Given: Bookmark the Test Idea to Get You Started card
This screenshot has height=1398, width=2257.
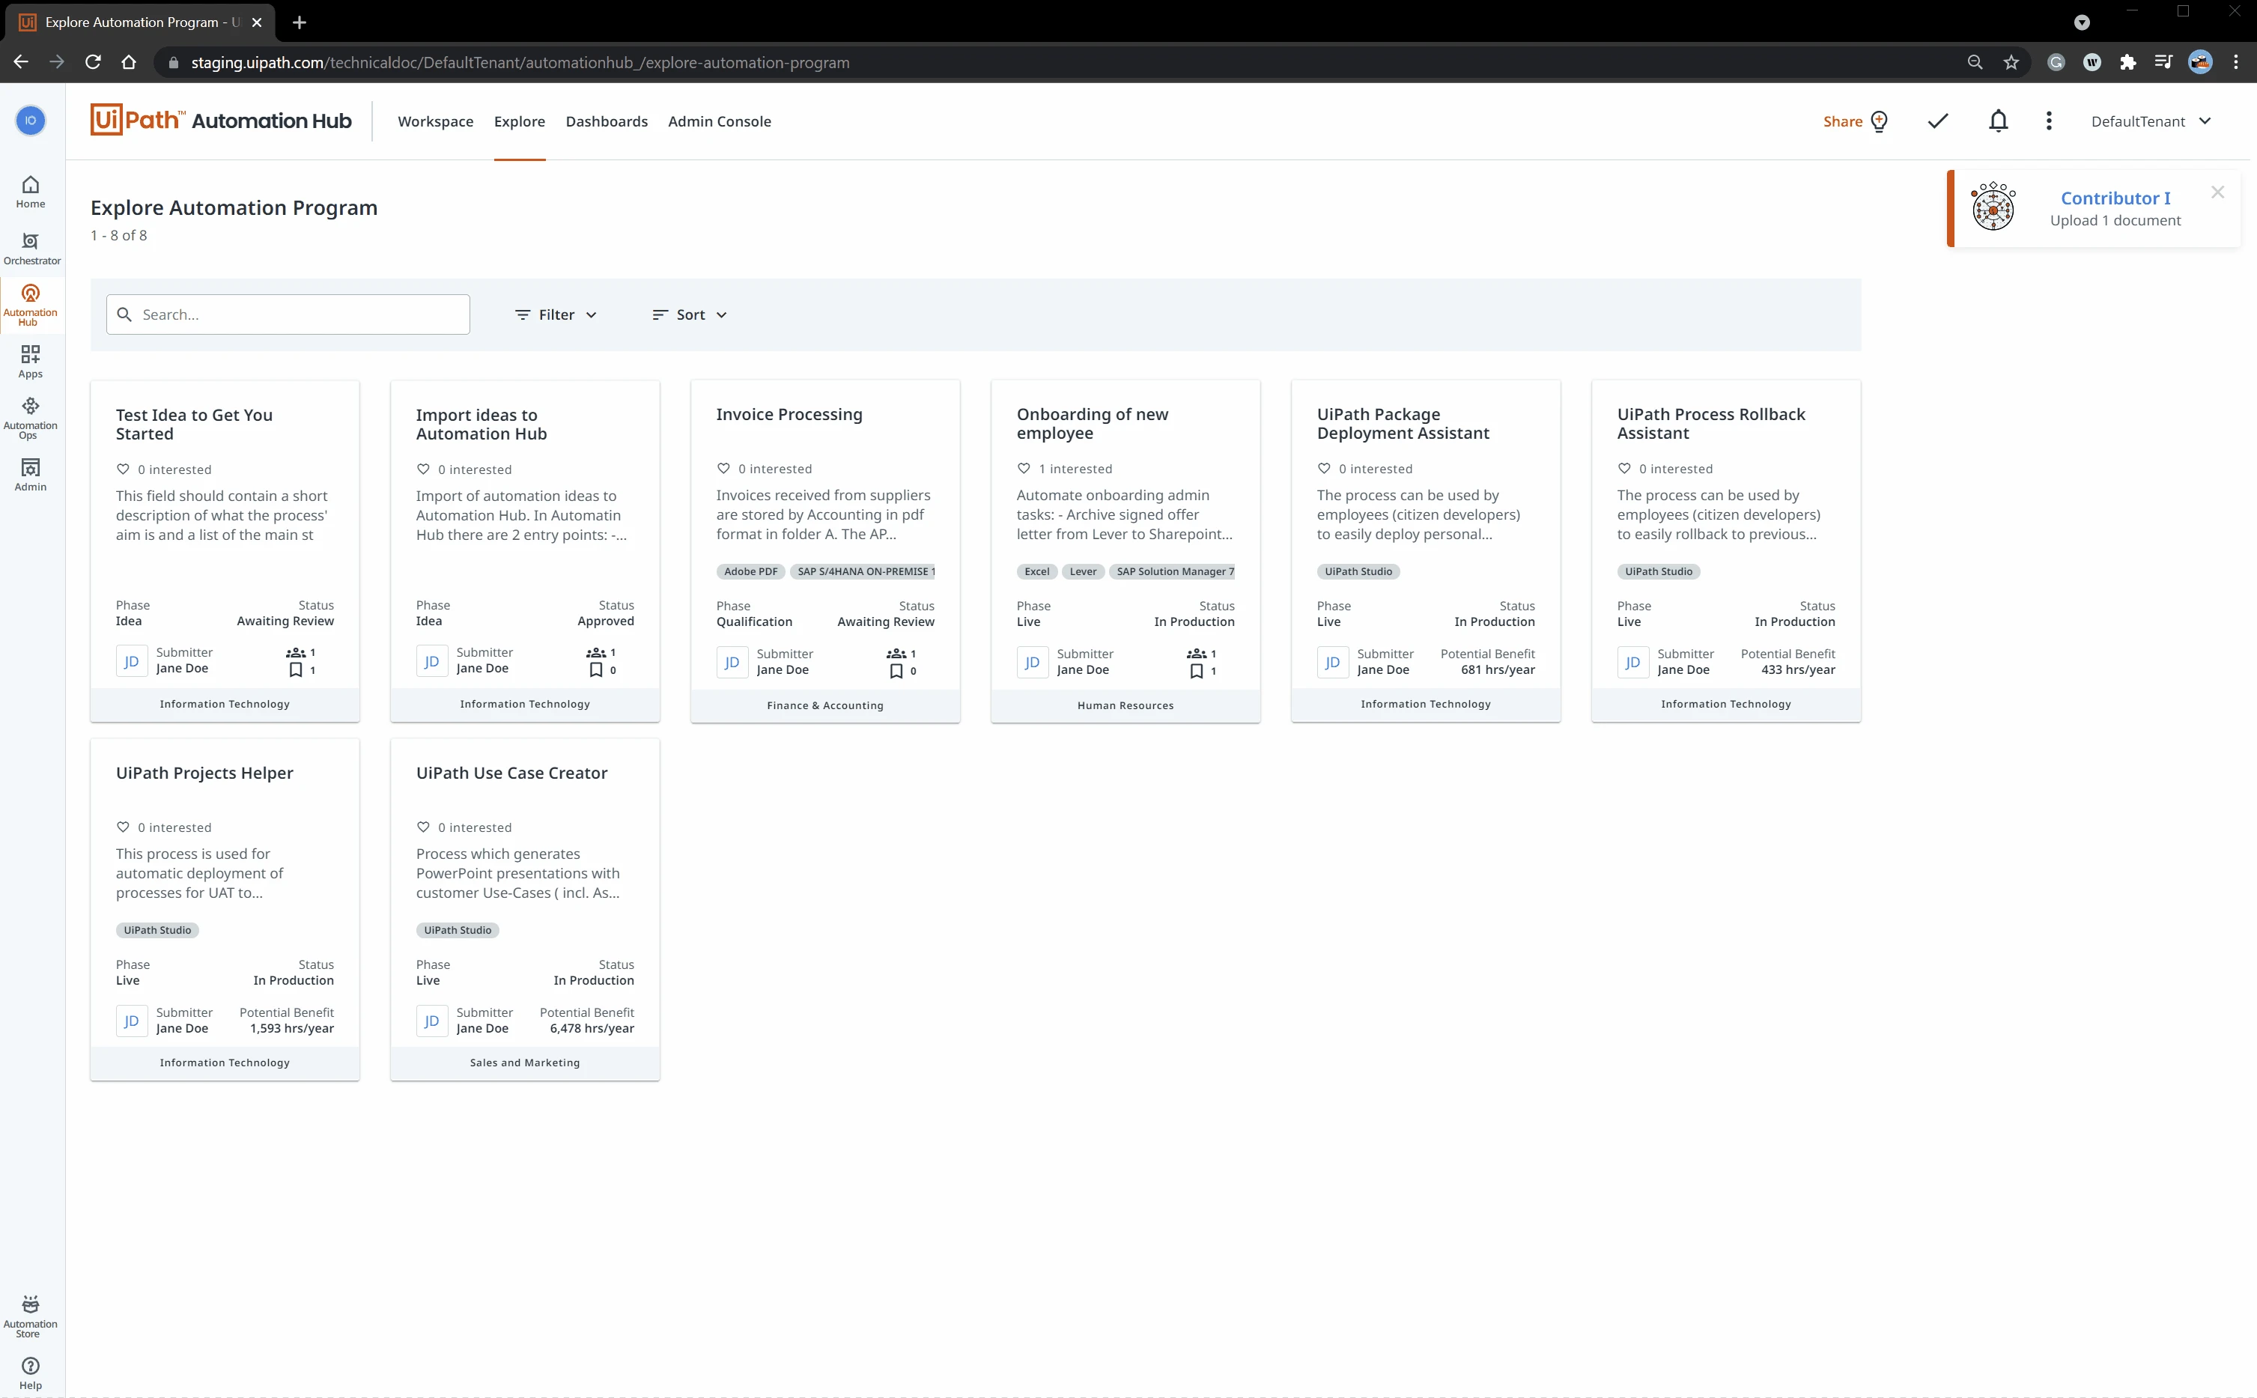Looking at the screenshot, I should pos(296,670).
